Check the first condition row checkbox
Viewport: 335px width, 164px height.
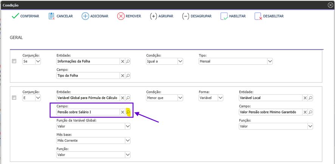click(x=14, y=61)
